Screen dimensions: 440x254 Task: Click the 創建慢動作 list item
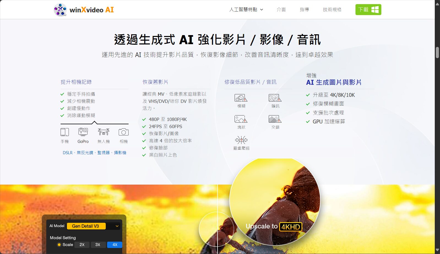coord(75,108)
